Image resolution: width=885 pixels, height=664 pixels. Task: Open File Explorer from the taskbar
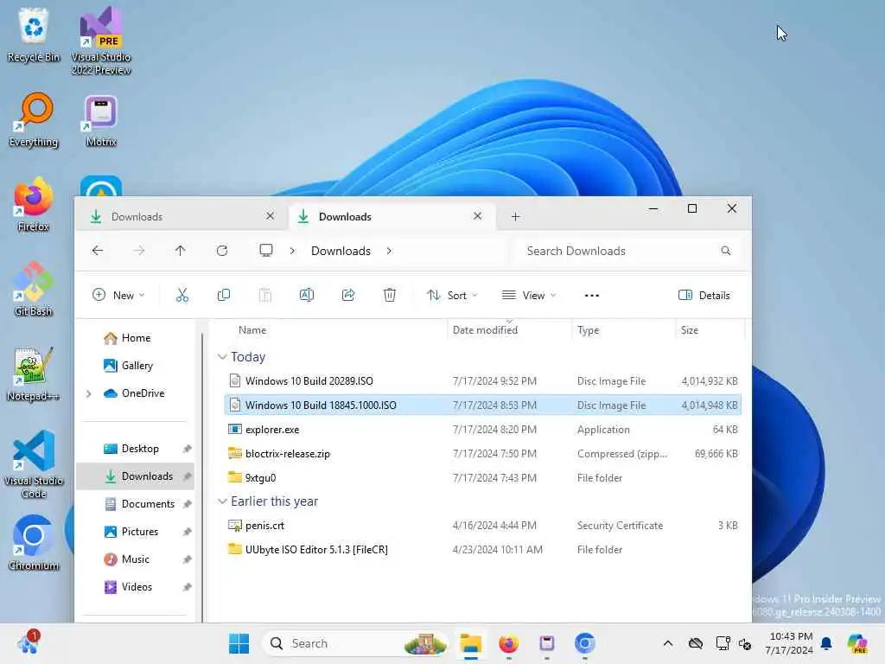(x=470, y=643)
